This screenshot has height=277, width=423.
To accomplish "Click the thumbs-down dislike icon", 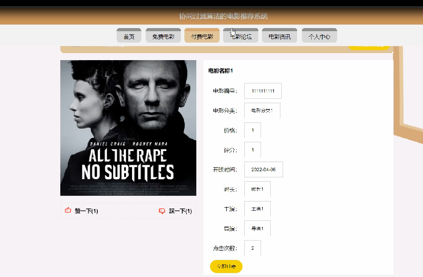I will pos(162,211).
